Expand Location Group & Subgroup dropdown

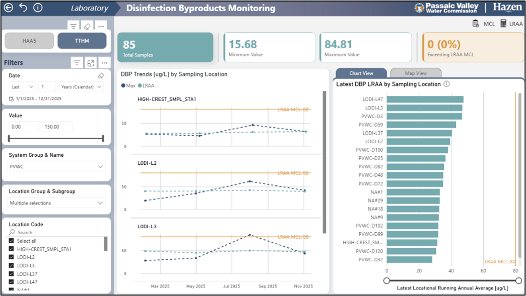point(57,203)
